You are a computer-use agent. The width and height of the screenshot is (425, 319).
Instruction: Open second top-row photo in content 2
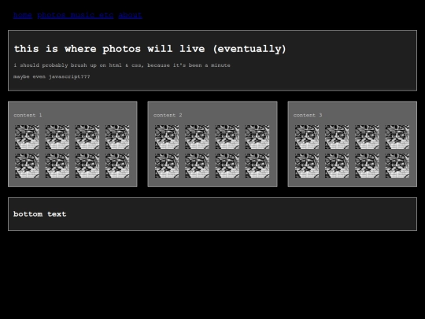click(x=197, y=137)
